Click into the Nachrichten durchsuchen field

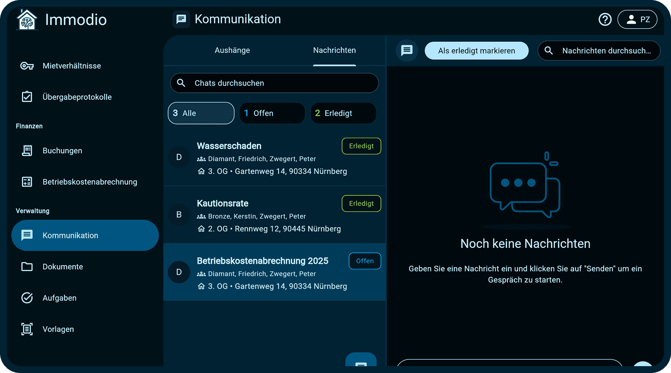[x=599, y=51]
